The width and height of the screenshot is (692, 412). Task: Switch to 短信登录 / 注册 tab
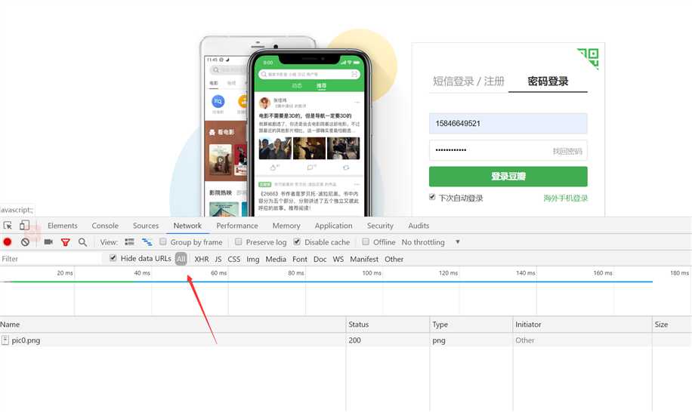click(468, 81)
